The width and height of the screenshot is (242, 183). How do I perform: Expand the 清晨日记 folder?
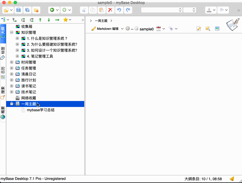[12, 74]
